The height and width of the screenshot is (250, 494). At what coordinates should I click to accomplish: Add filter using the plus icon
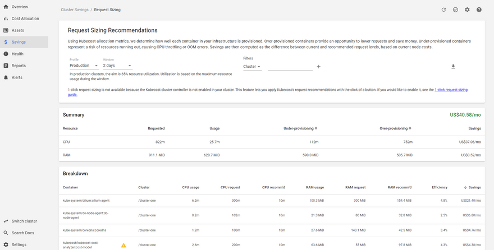click(x=318, y=67)
